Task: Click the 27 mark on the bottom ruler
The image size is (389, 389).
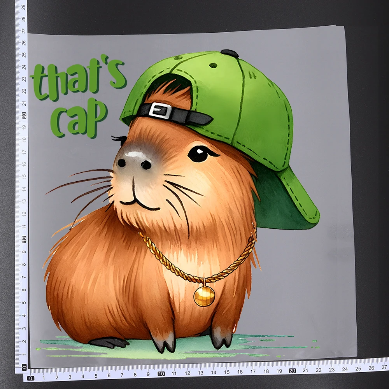Action: (384, 367)
